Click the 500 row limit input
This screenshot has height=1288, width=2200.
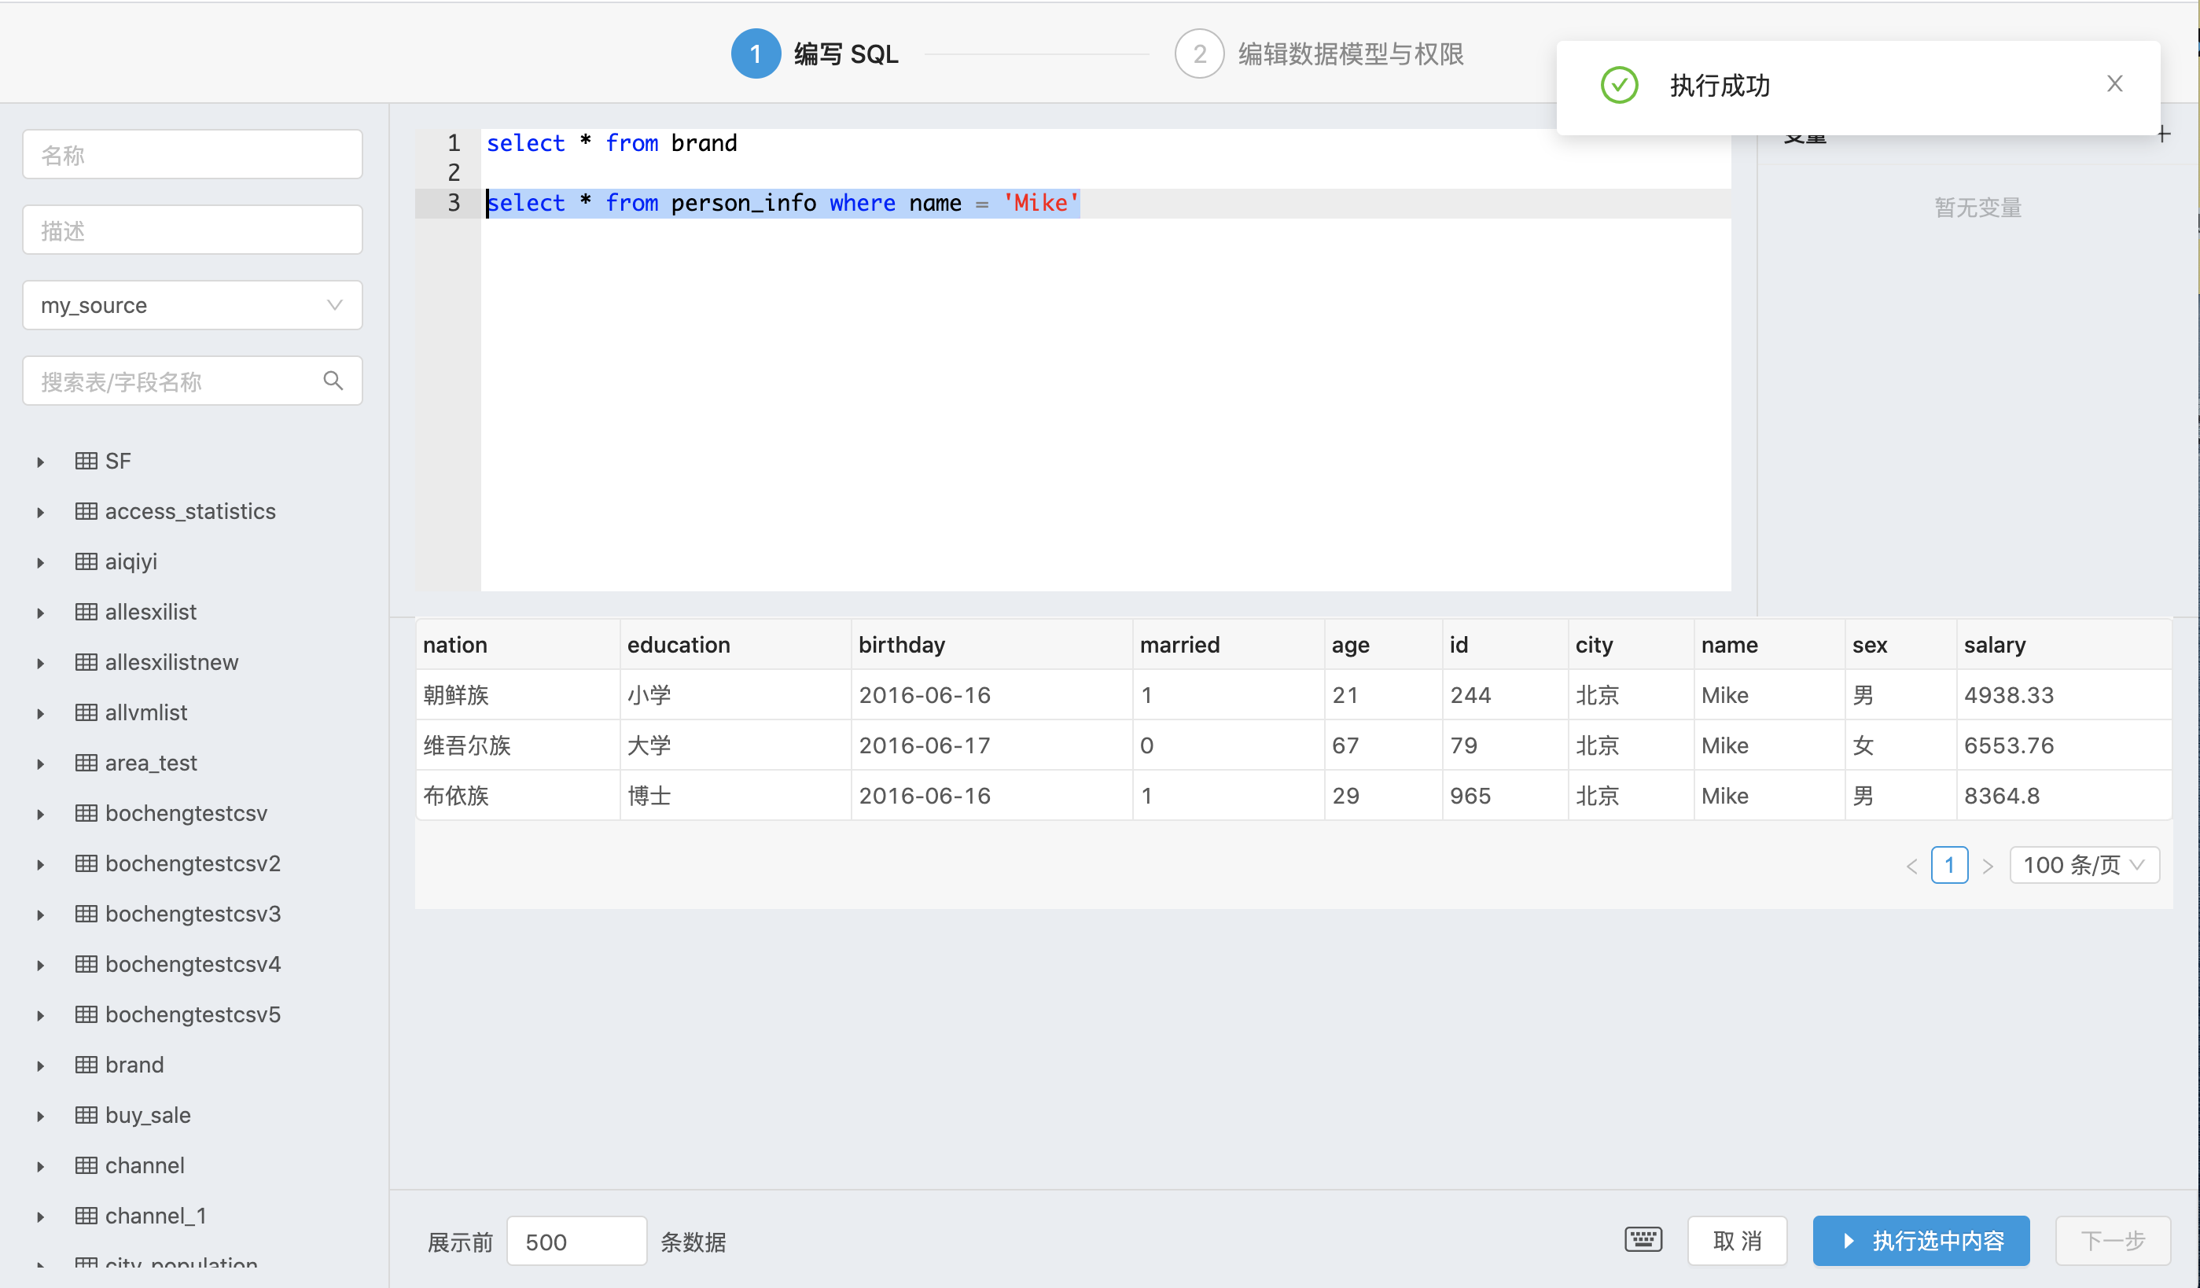(x=576, y=1241)
